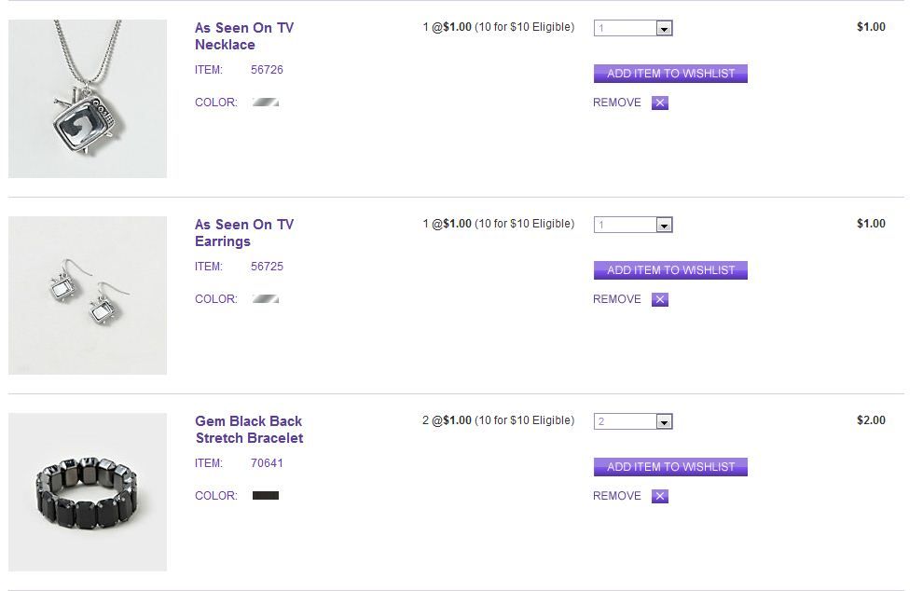Add the TV Necklace to wishlist

pyautogui.click(x=670, y=74)
